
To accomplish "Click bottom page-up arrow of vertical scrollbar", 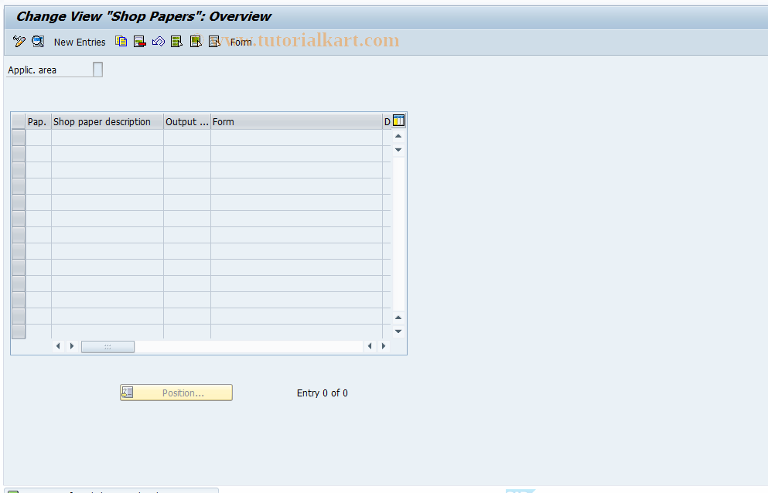I will (x=398, y=318).
